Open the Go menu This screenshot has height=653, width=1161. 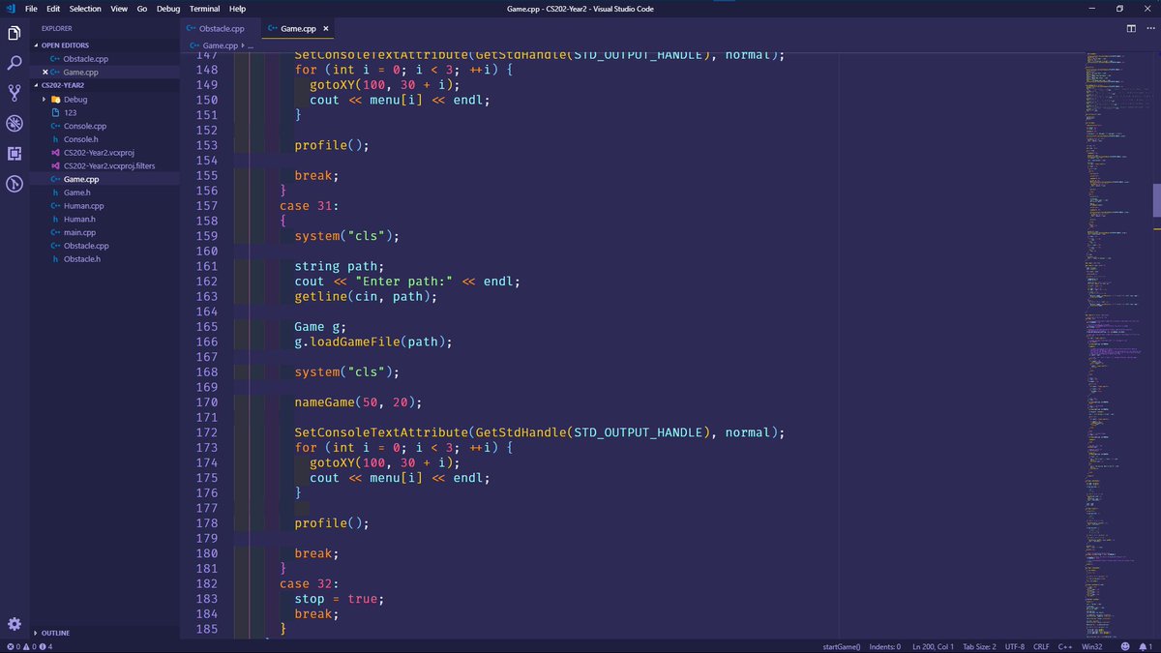pyautogui.click(x=142, y=9)
